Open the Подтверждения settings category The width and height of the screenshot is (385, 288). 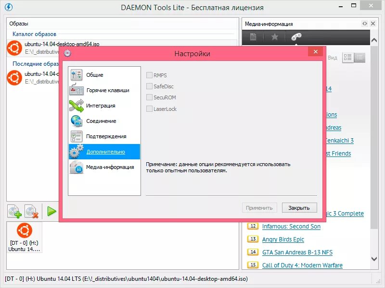tap(104, 136)
